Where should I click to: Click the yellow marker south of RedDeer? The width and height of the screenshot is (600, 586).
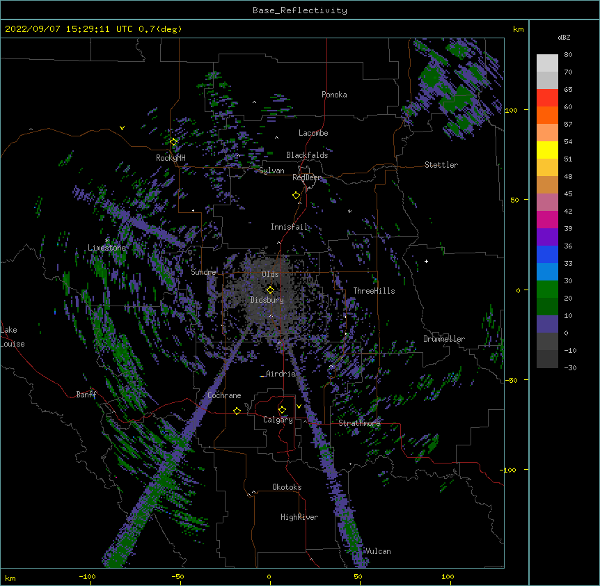[296, 196]
